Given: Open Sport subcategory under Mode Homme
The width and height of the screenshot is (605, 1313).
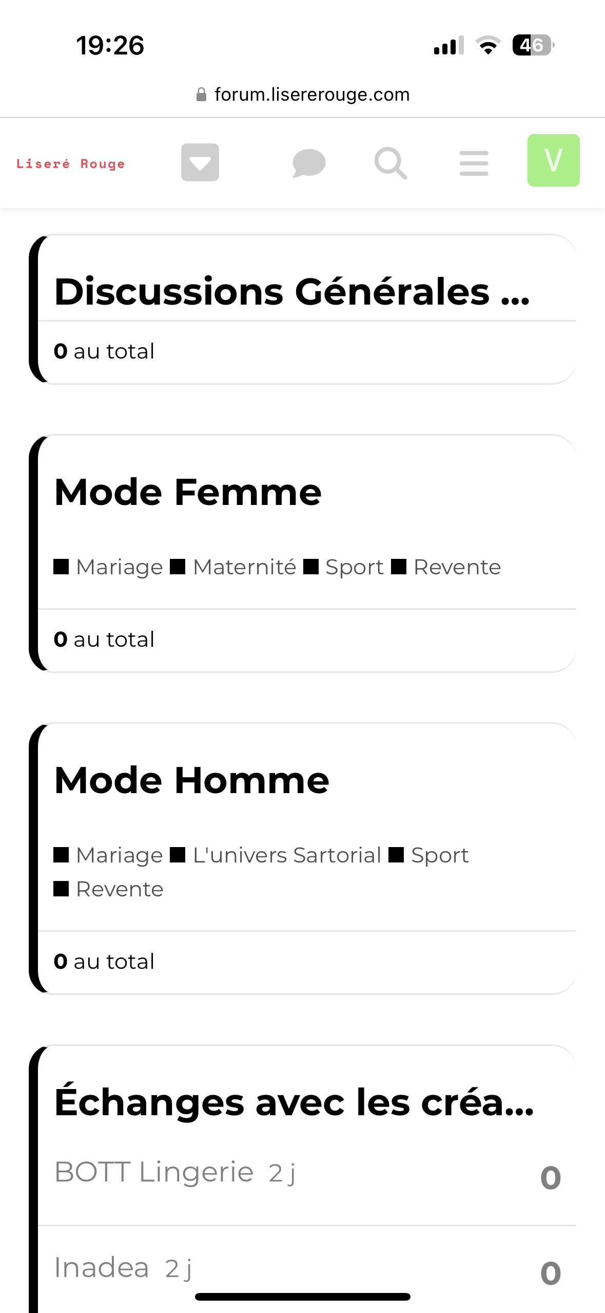Looking at the screenshot, I should (x=440, y=855).
